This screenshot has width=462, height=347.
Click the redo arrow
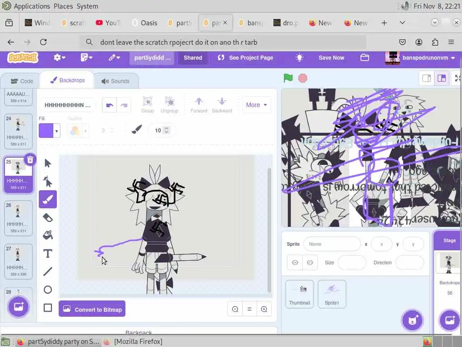[124, 105]
